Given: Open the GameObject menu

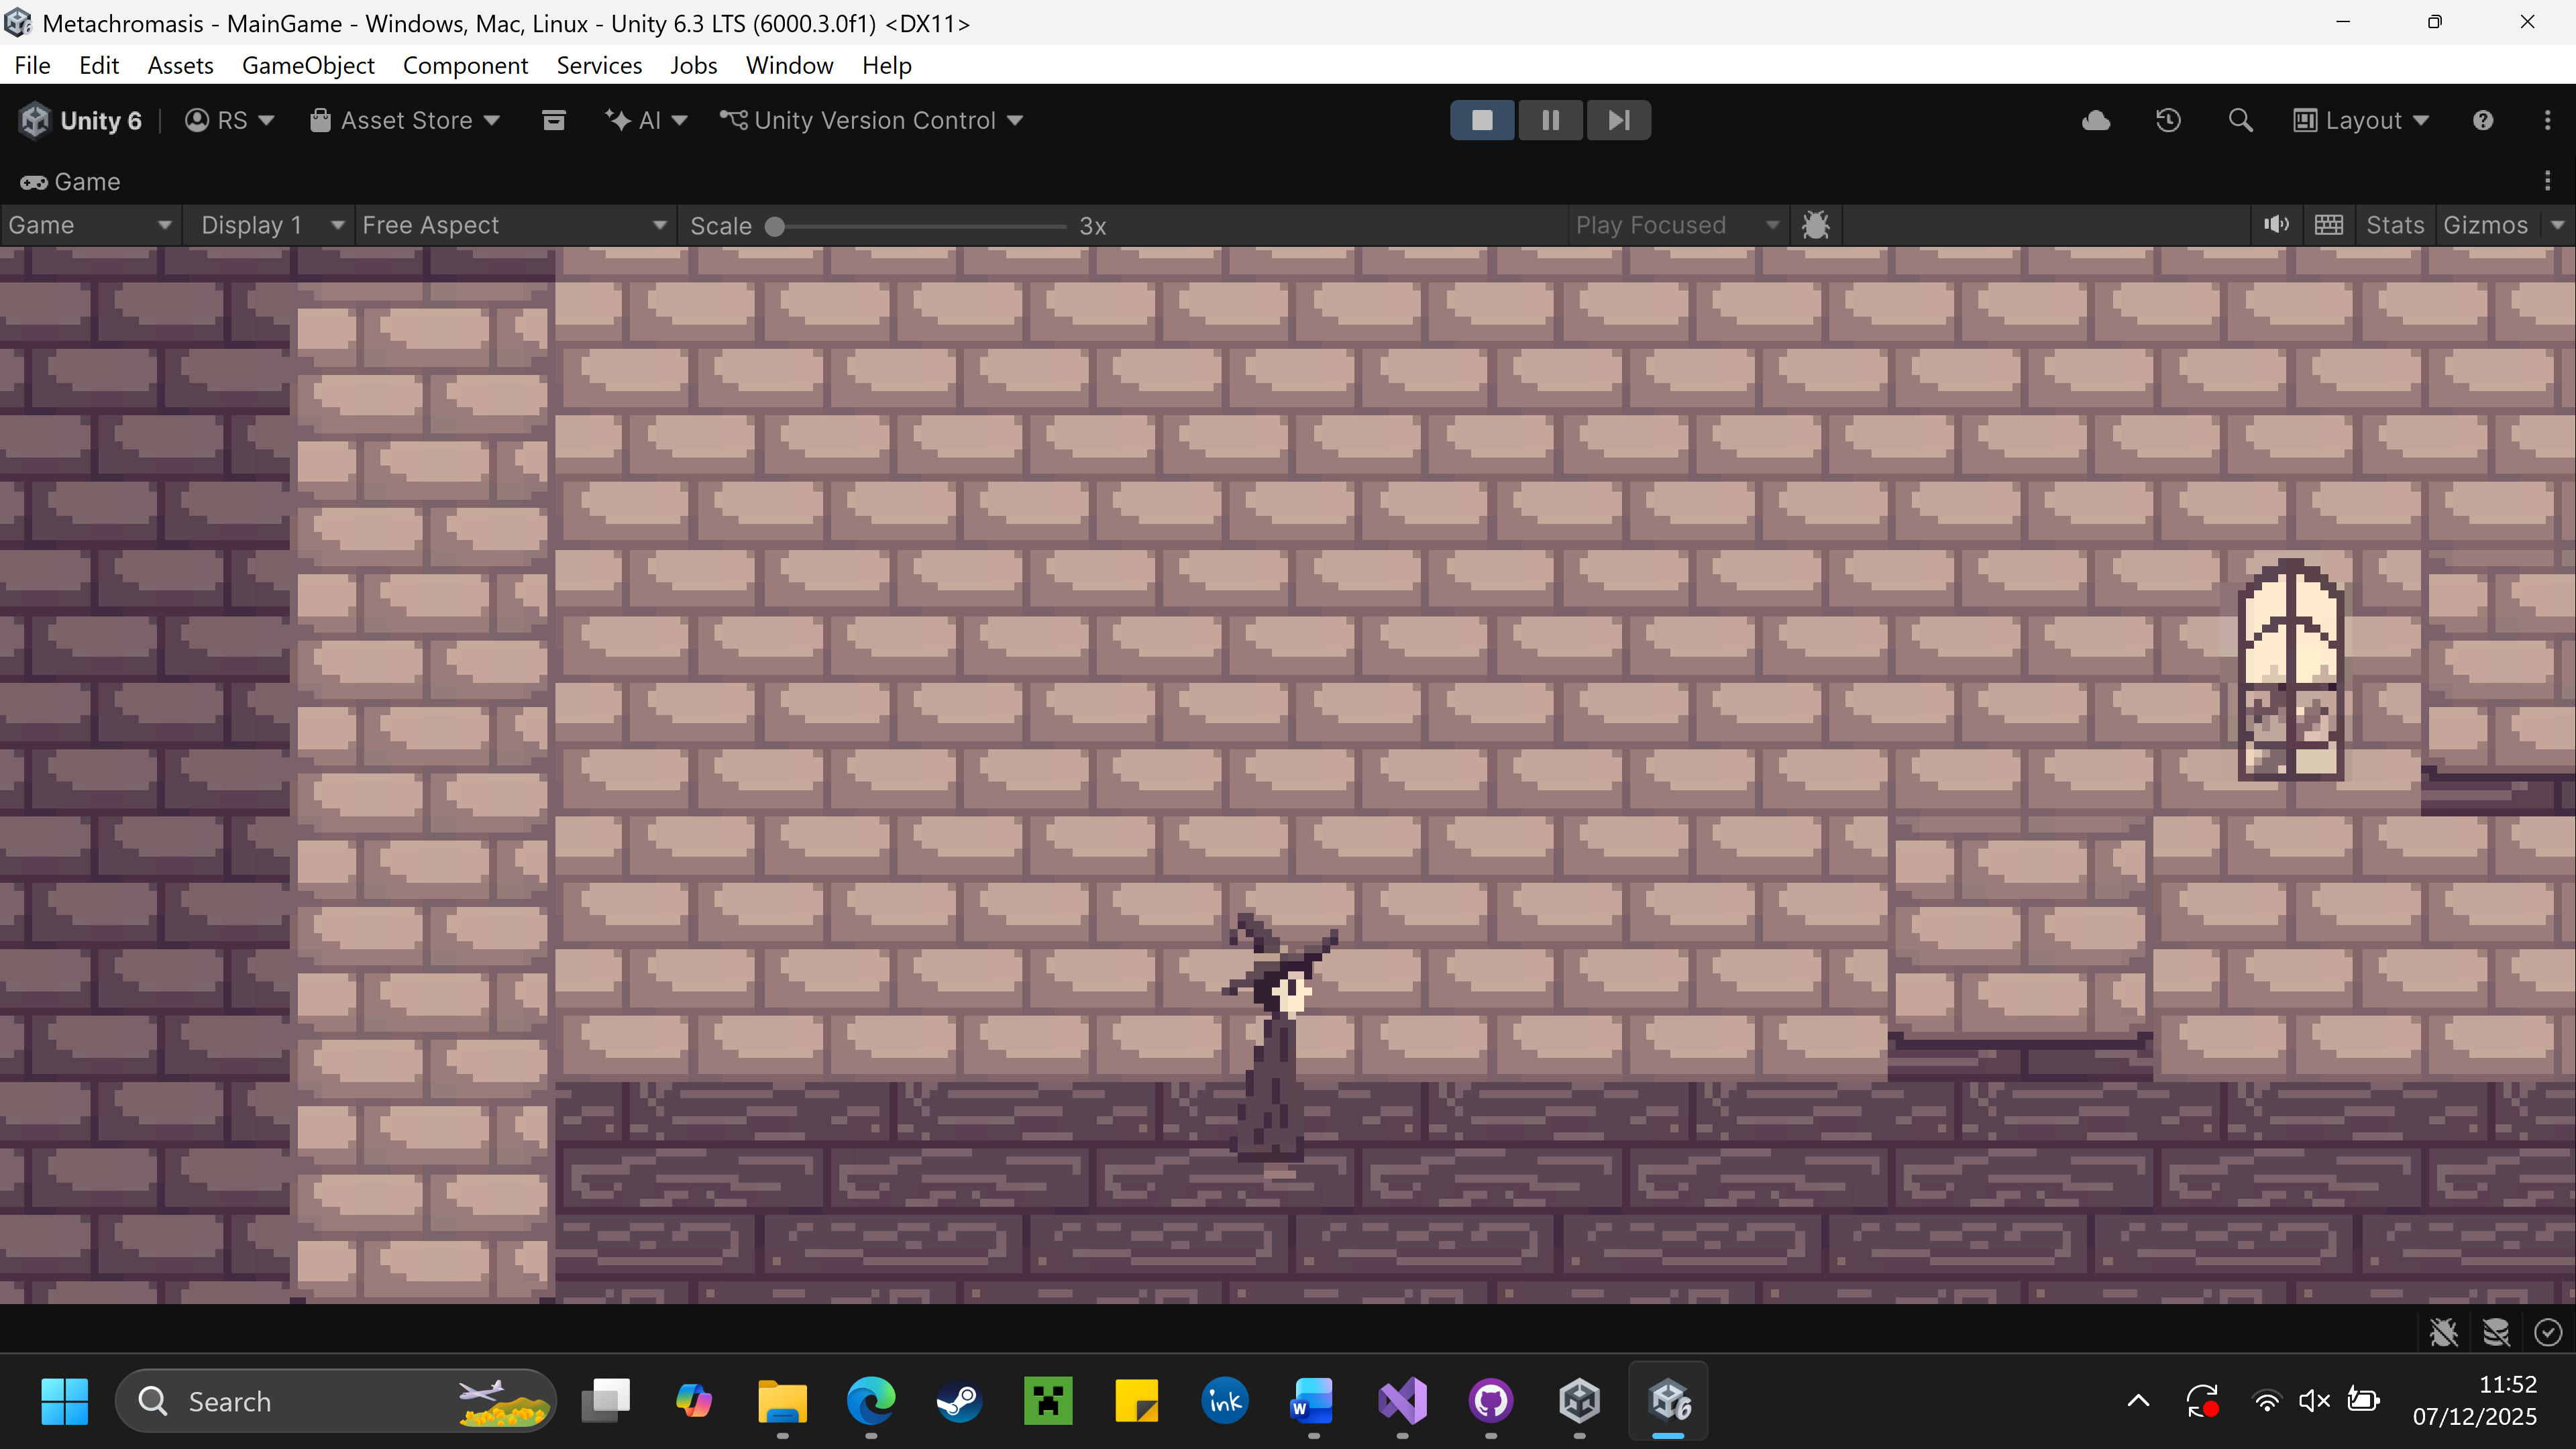Looking at the screenshot, I should [x=308, y=65].
